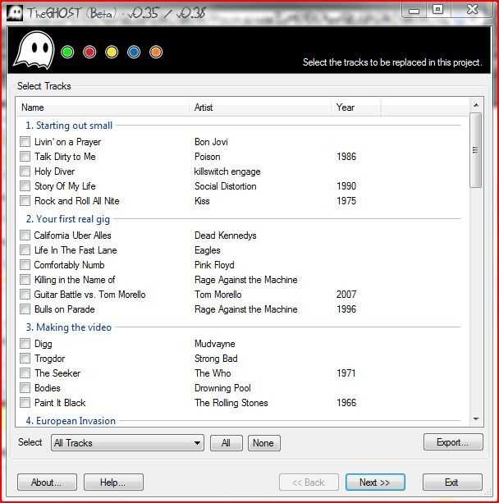Image resolution: width=499 pixels, height=503 pixels.
Task: Check the Livin' on a Prayer track
Action: (x=25, y=141)
